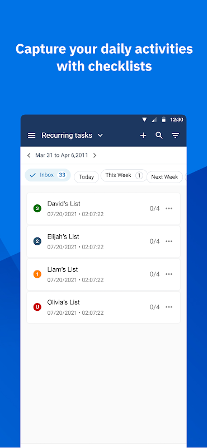Select the Next Week chip

164,177
